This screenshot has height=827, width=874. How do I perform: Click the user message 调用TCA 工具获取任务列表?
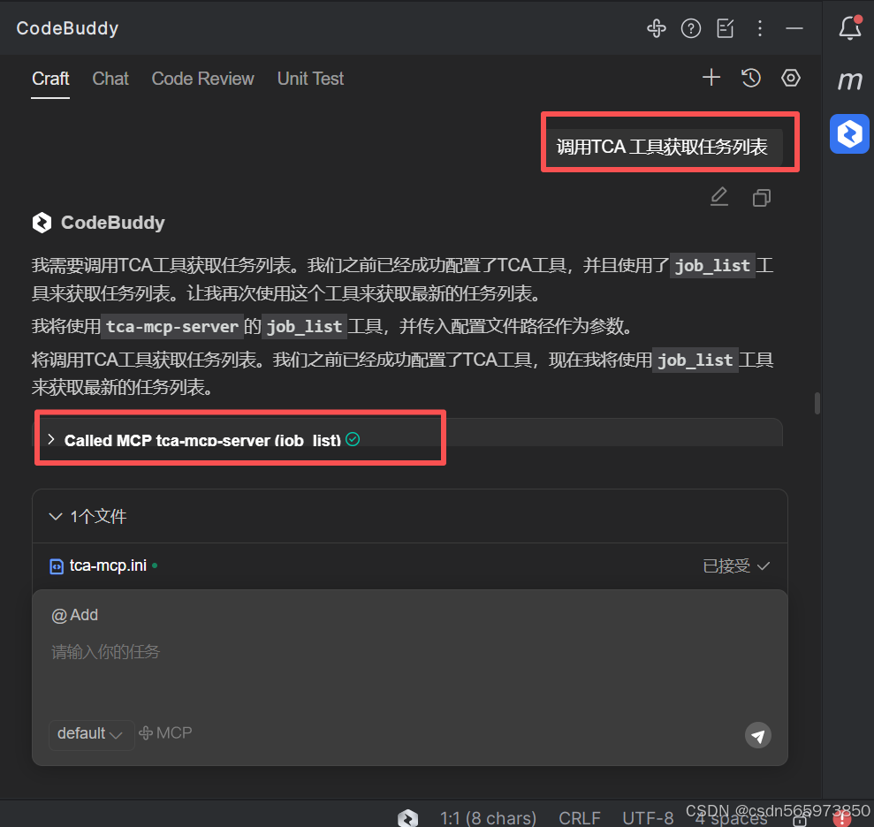point(662,148)
